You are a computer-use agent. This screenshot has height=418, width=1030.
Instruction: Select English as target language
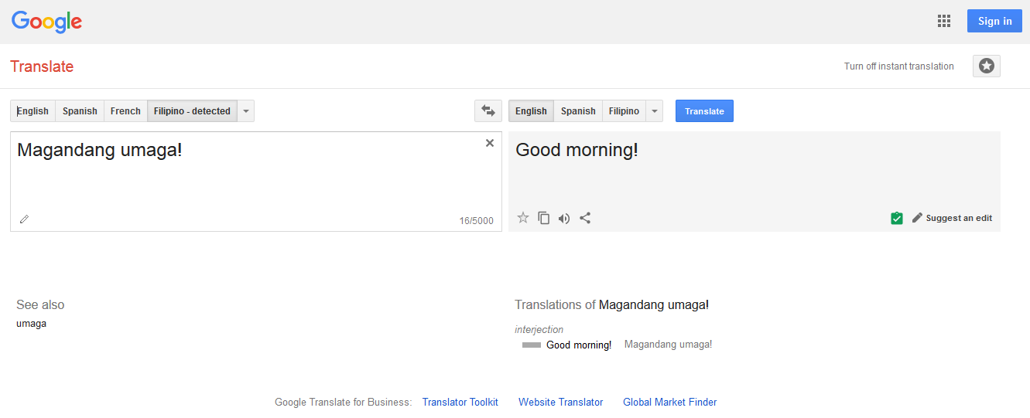tap(531, 111)
